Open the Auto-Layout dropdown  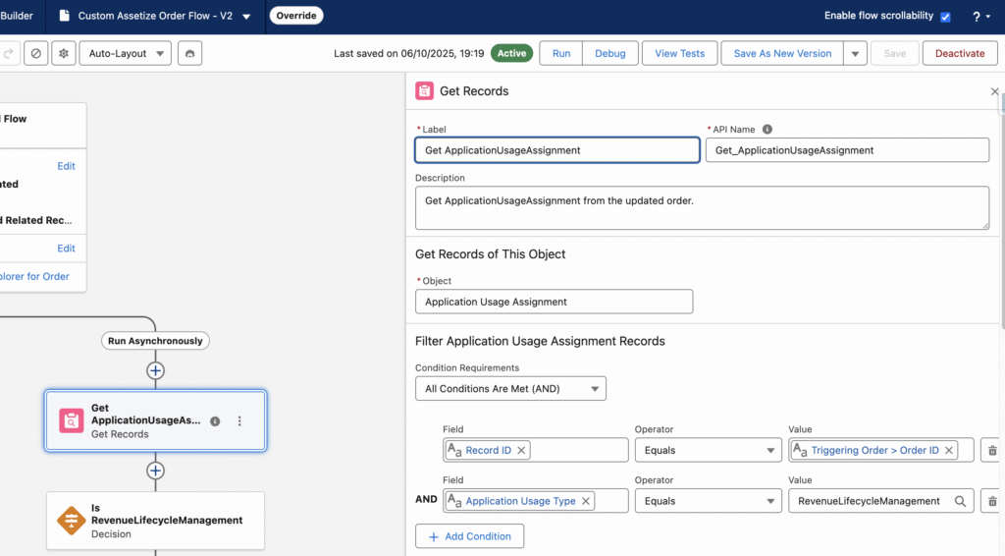click(x=125, y=53)
